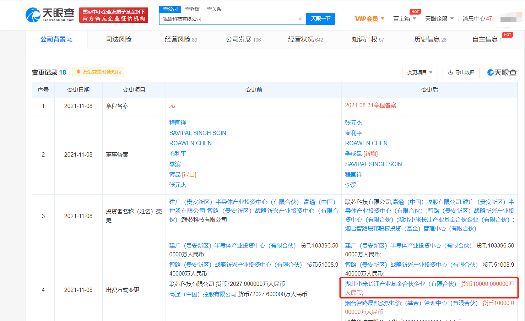Open the 经营状况 tab
525x321 pixels.
pos(305,39)
